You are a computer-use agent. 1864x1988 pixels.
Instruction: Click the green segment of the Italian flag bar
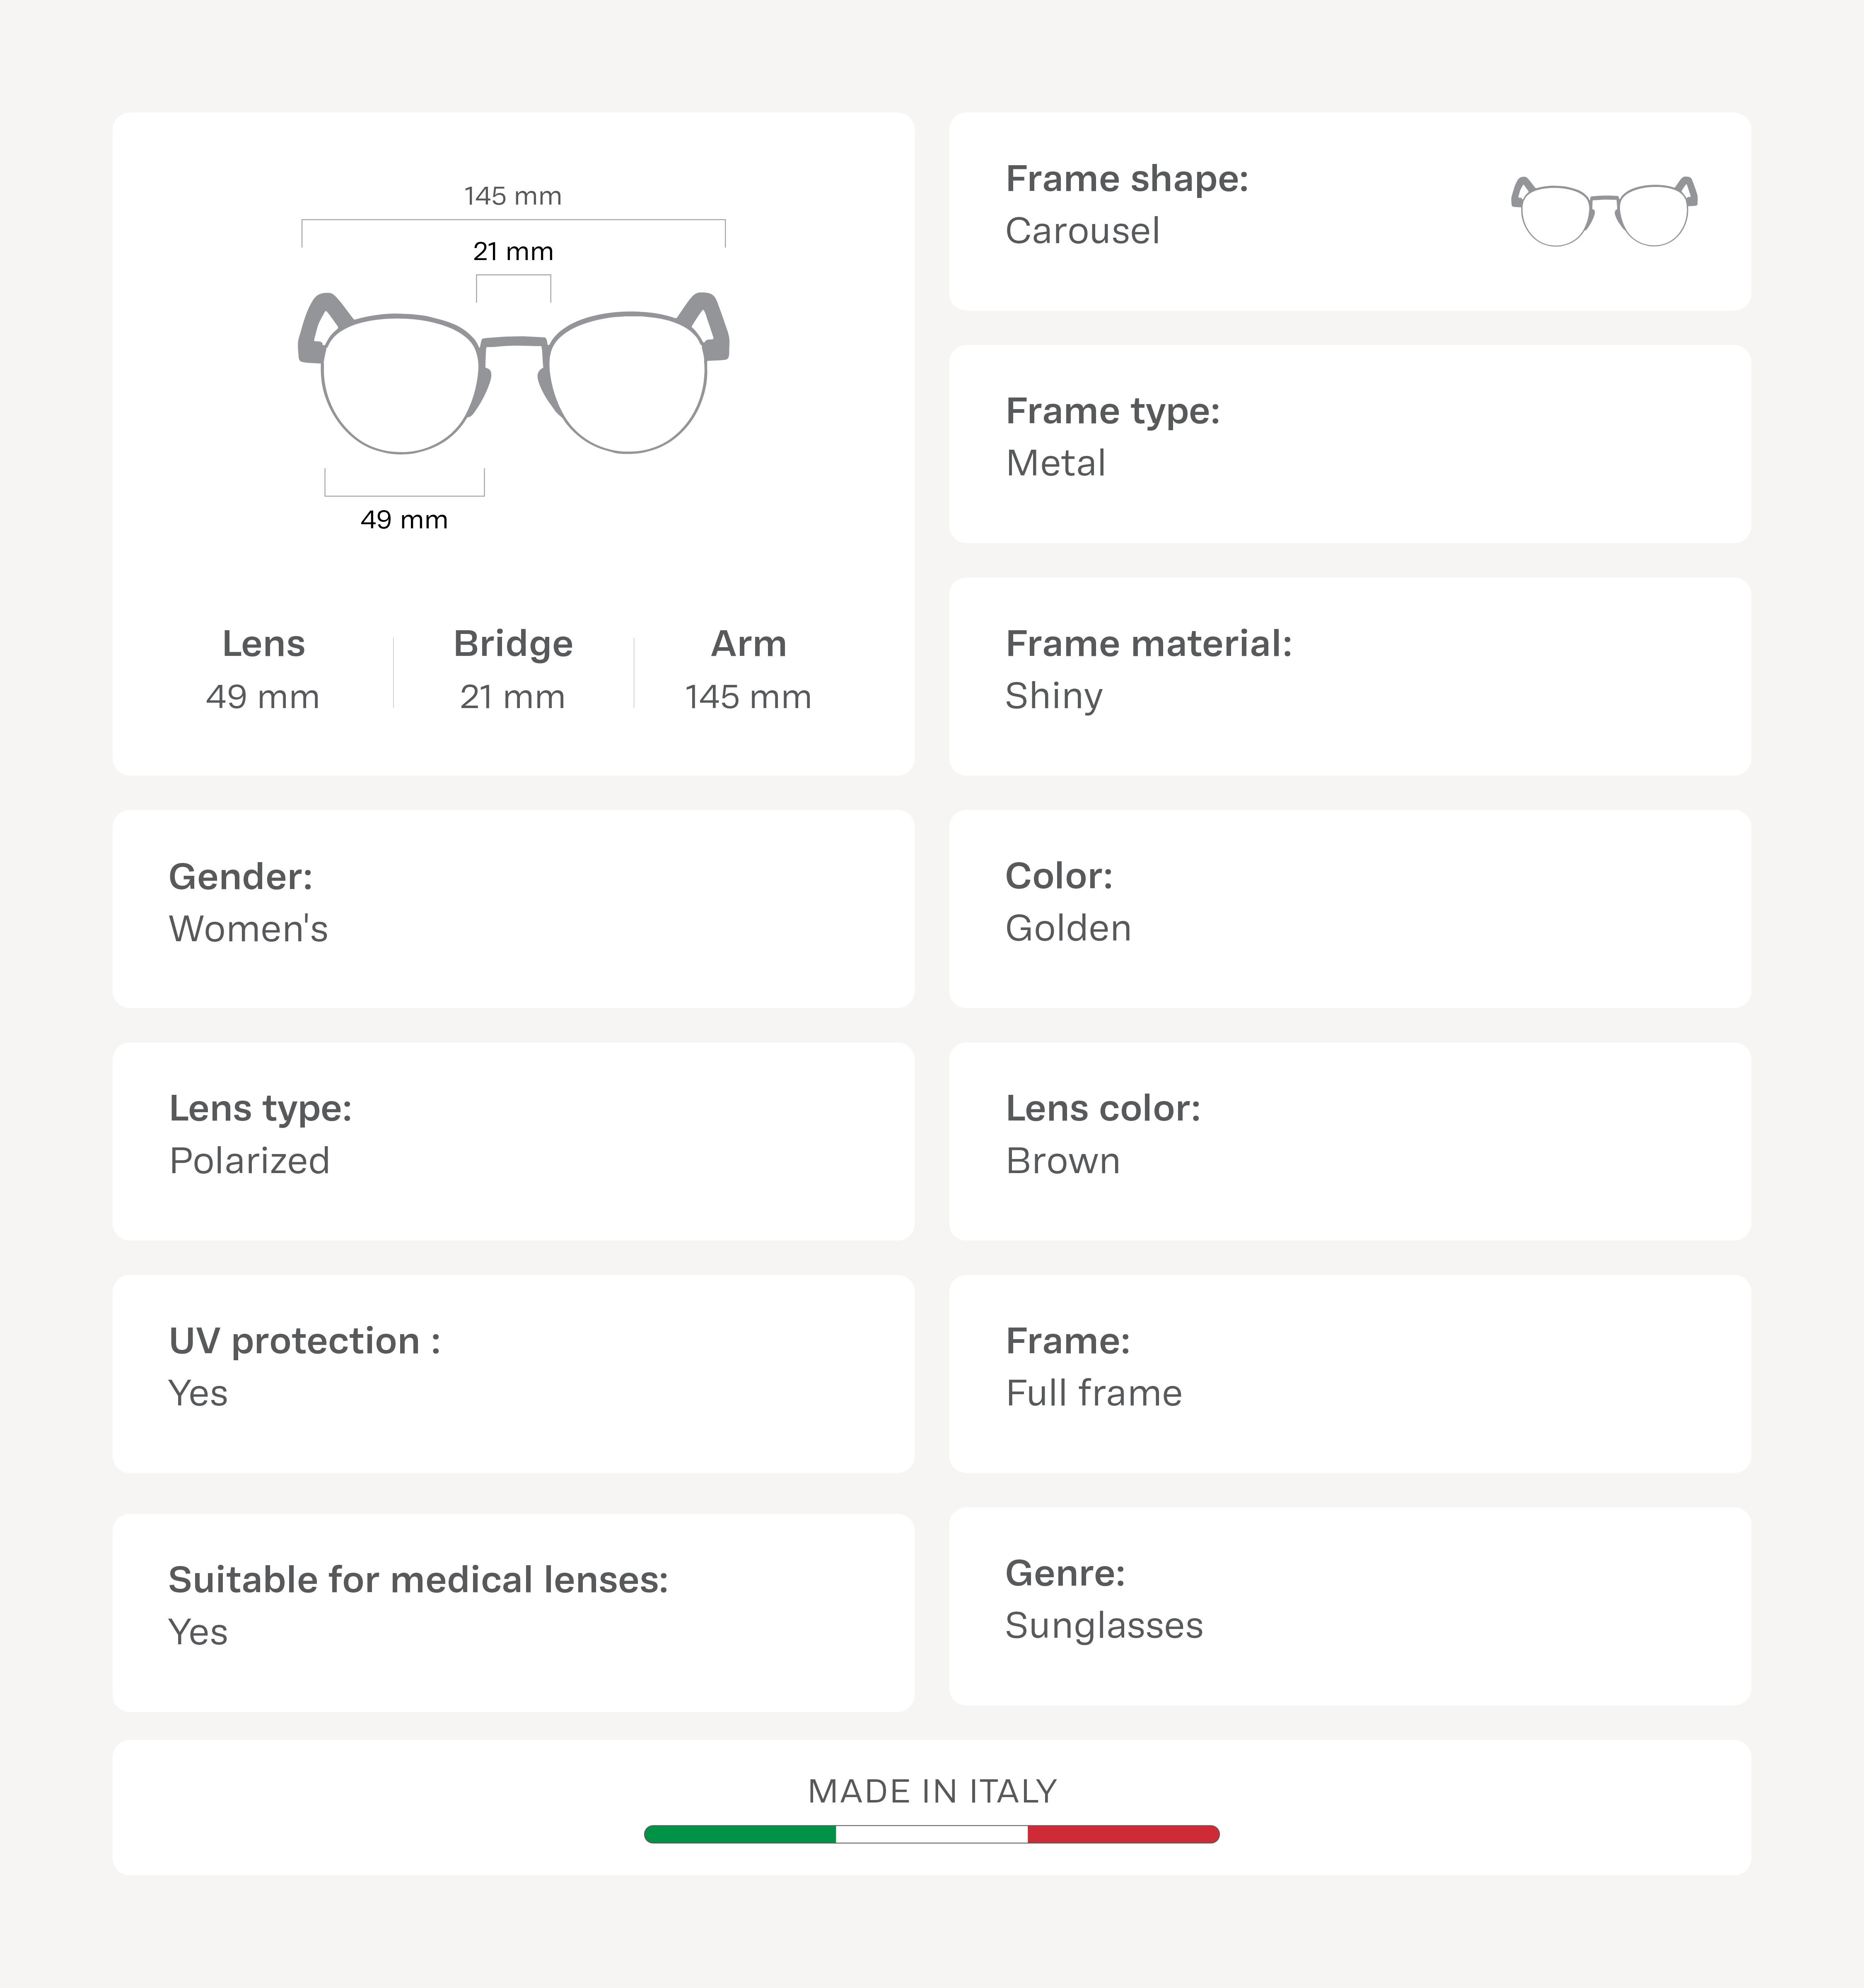740,1834
